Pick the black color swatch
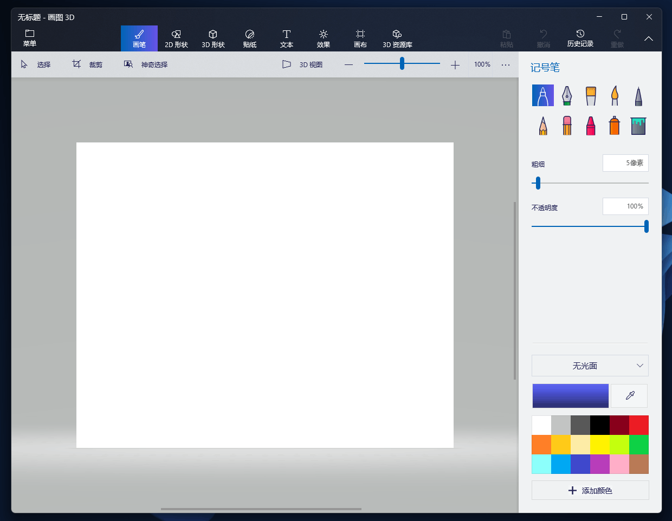The height and width of the screenshot is (521, 672). coord(600,425)
